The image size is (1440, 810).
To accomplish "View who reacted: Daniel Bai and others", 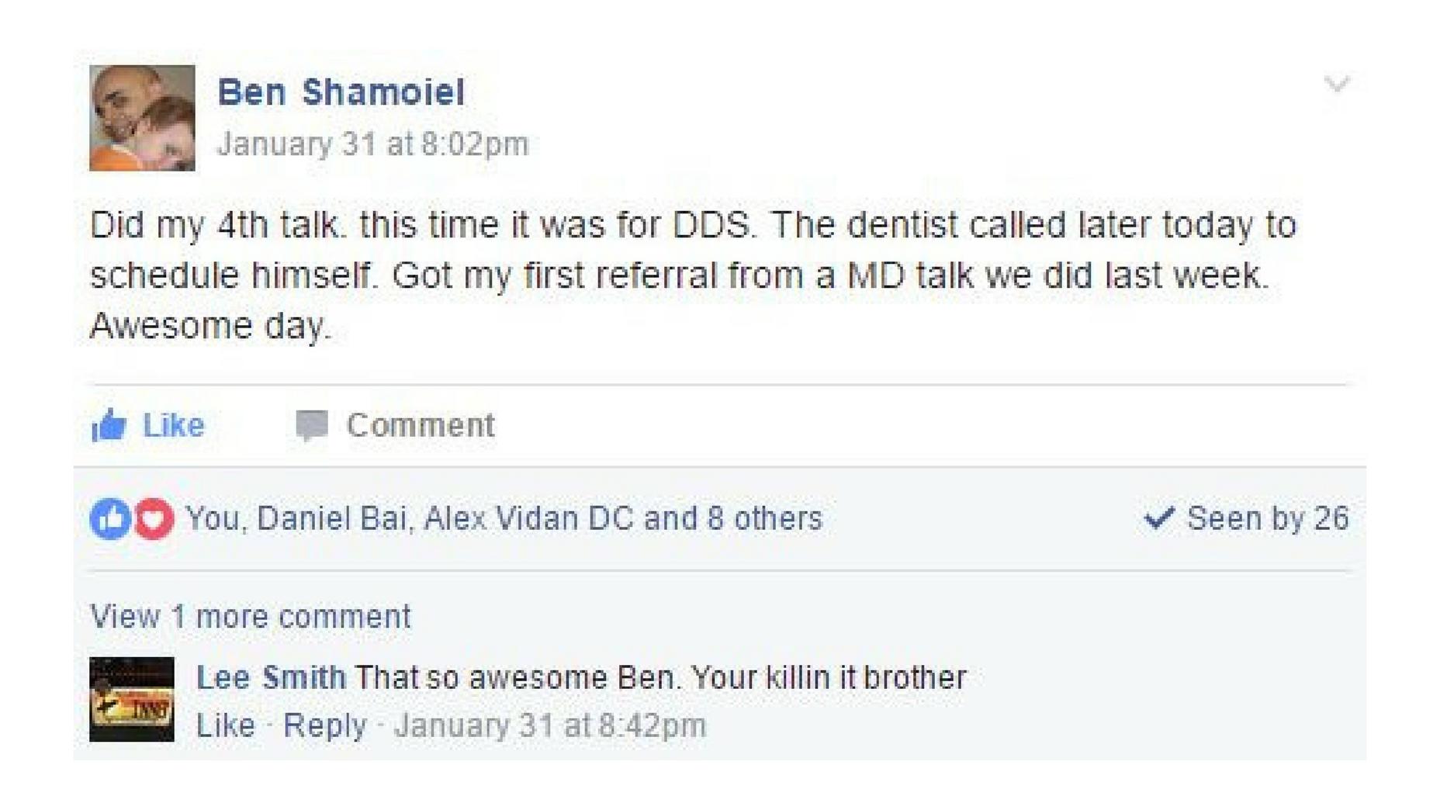I will point(504,518).
